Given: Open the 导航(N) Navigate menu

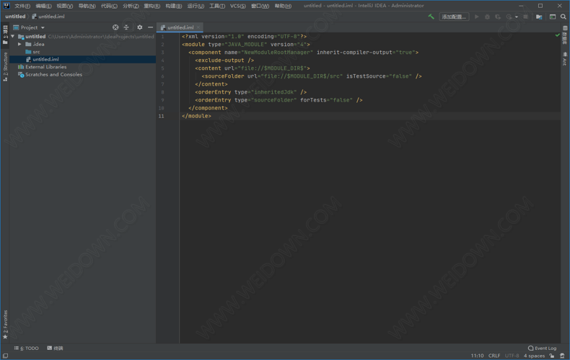Looking at the screenshot, I should (x=87, y=6).
